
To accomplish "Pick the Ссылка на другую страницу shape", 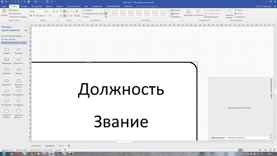I will [19, 113].
